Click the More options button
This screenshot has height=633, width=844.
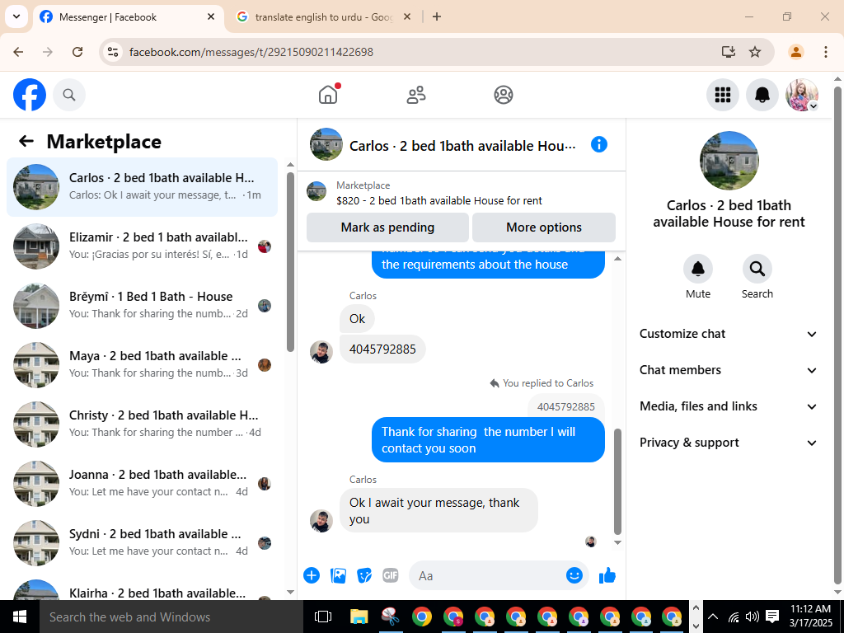click(544, 227)
